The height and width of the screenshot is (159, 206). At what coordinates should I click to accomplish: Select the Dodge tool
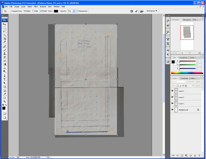(4, 71)
